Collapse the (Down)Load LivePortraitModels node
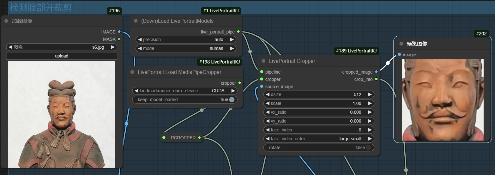Viewport: 495px width, 175px height. pyautogui.click(x=136, y=21)
